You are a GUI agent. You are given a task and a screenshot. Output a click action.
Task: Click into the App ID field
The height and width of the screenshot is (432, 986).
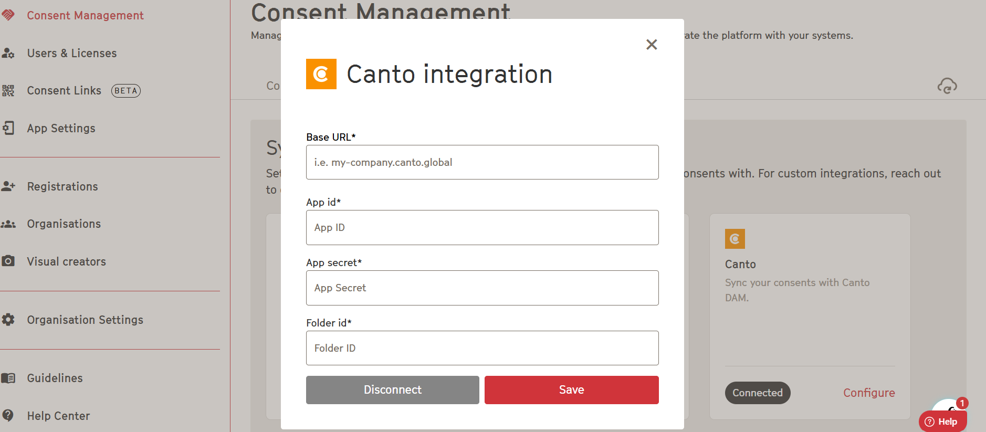coord(482,227)
